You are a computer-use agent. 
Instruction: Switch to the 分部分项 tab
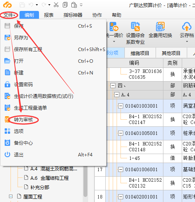point(115,53)
